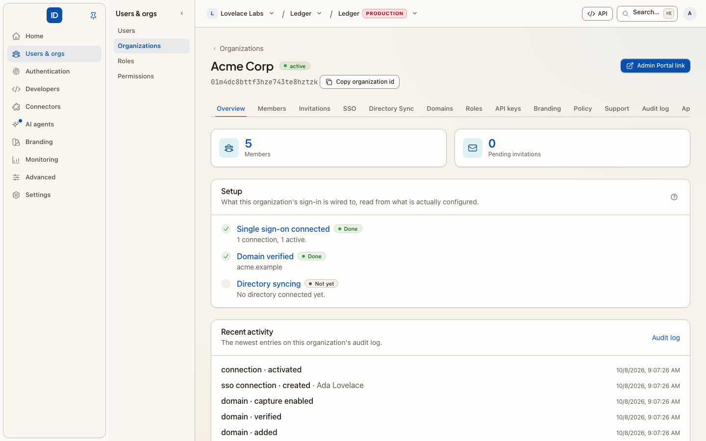
Task: Collapse the Users & orgs panel
Action: click(x=182, y=14)
